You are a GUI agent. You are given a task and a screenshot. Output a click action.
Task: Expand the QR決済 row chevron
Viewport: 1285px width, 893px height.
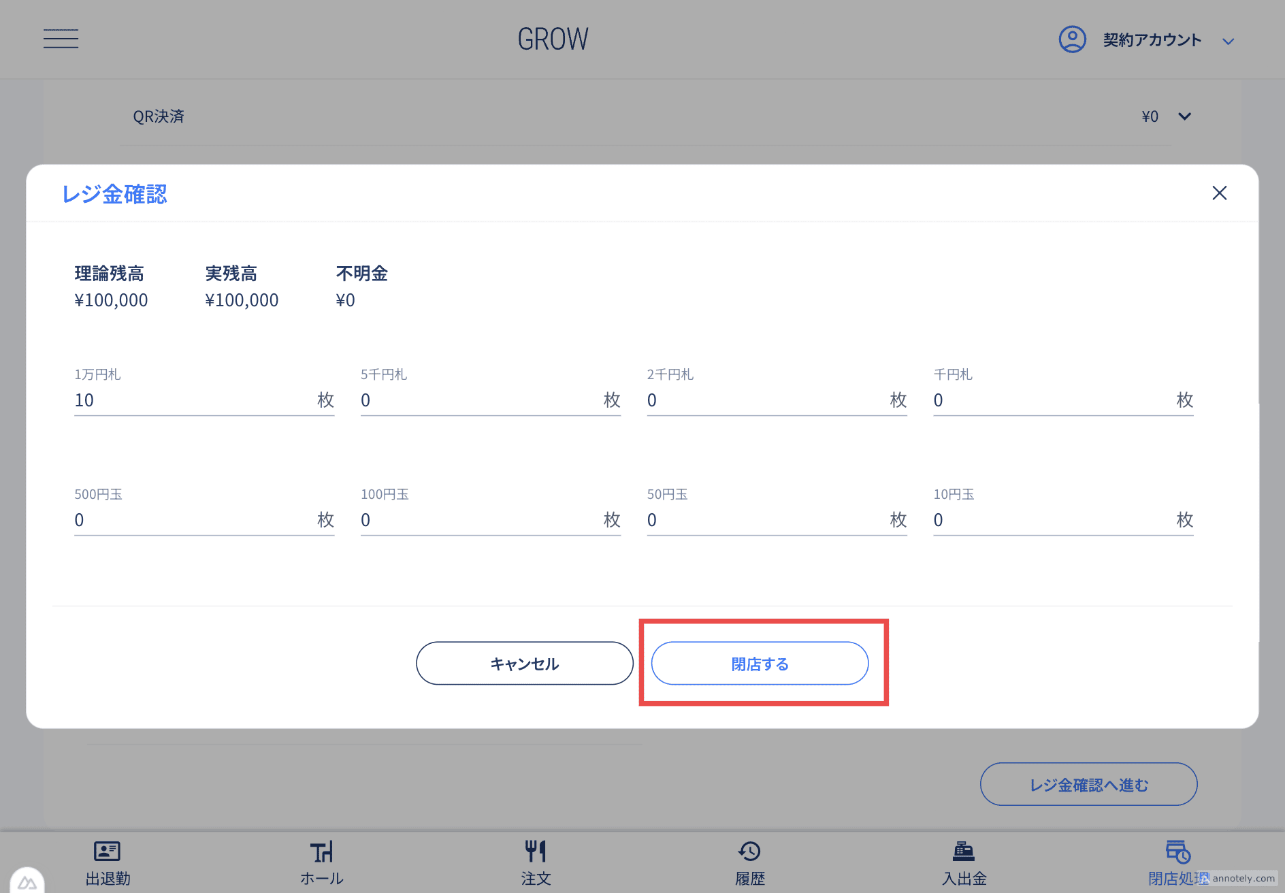[x=1184, y=116]
